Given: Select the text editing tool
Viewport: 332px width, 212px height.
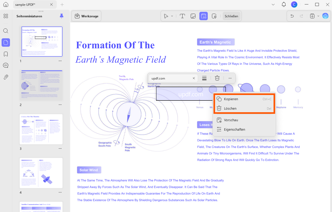Looking at the screenshot, I should pos(182,16).
